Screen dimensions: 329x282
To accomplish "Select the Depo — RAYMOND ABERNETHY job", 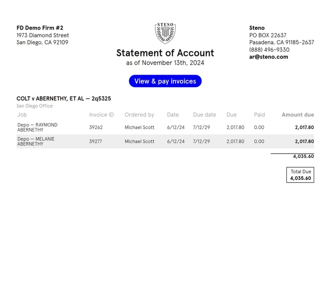I will coord(37,127).
